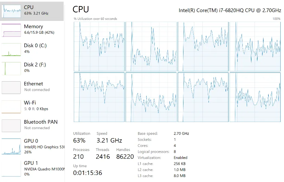Select the Memory usage mini graph
Viewport: 284px width, 182px height.
[11, 30]
